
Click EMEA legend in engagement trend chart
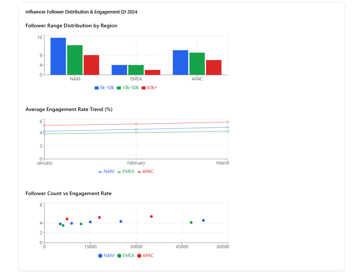point(126,171)
